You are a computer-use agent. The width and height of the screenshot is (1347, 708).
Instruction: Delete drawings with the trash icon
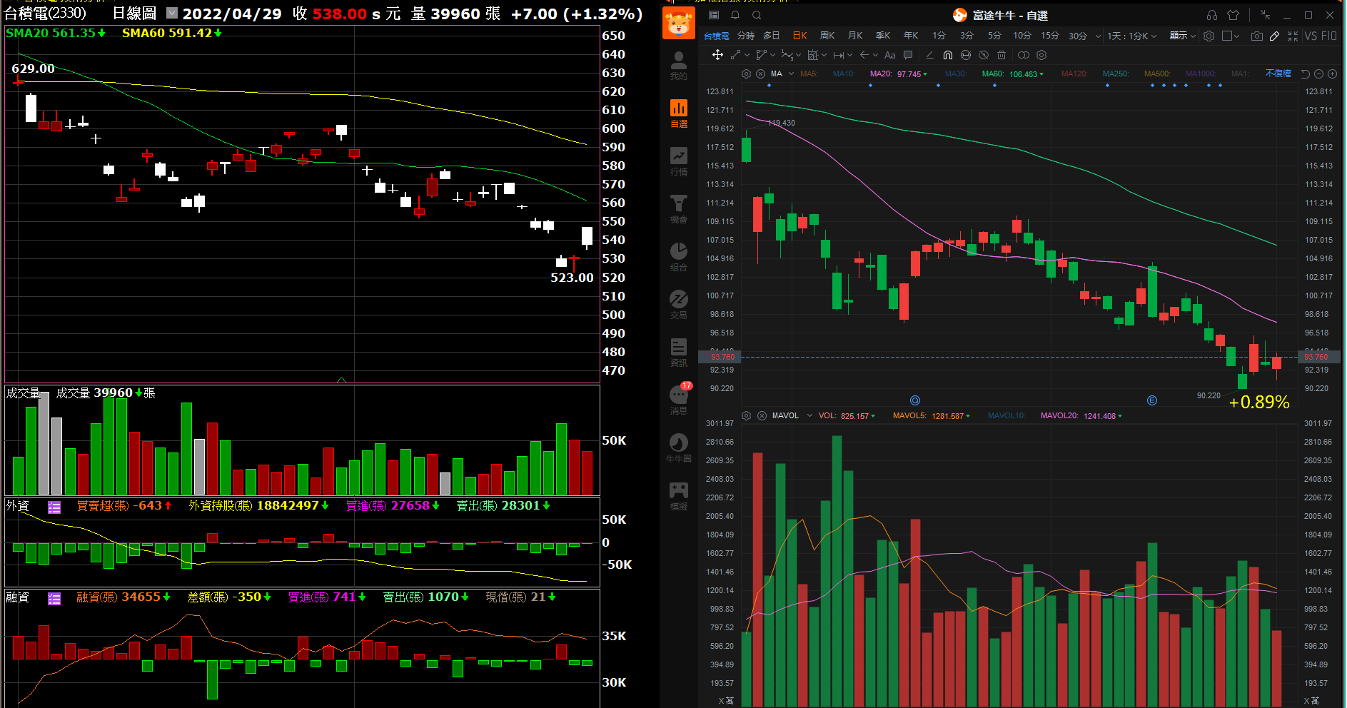[x=1002, y=55]
